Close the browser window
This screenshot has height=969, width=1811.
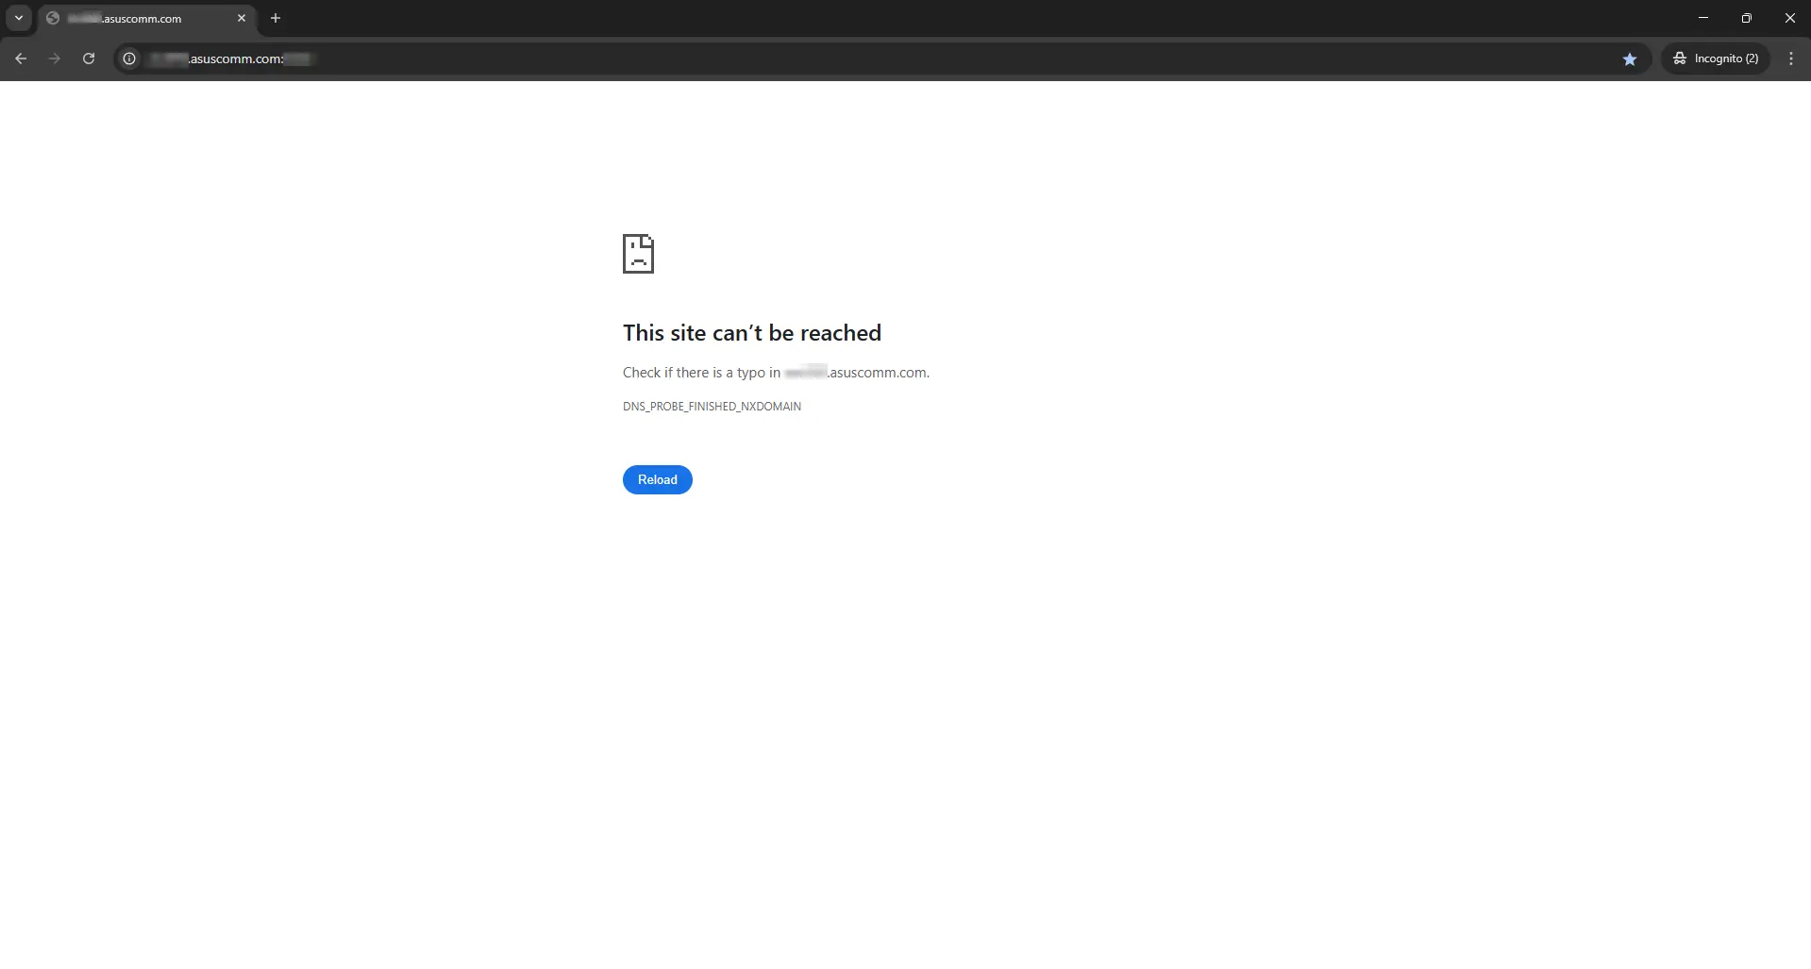tap(1790, 18)
